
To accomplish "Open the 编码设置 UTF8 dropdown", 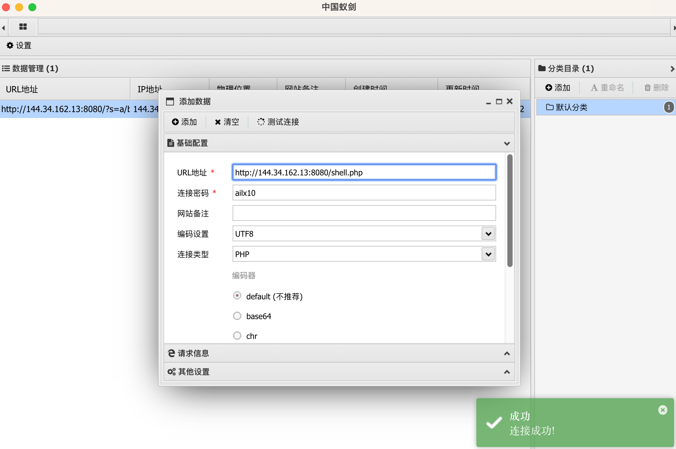I will click(x=488, y=234).
